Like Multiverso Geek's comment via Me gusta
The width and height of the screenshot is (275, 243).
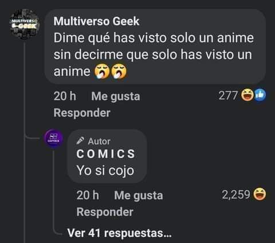tap(116, 96)
